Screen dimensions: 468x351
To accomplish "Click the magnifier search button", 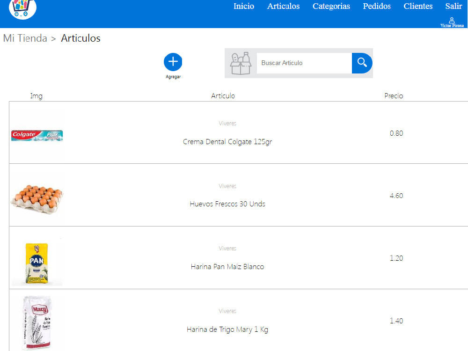I will tap(362, 63).
